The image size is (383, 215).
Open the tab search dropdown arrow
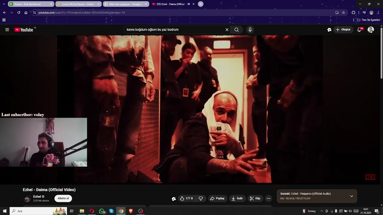tap(4, 4)
